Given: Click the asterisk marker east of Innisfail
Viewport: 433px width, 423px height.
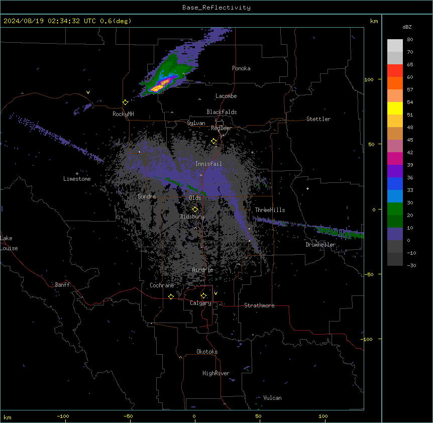Looking at the screenshot, I should 252,152.
